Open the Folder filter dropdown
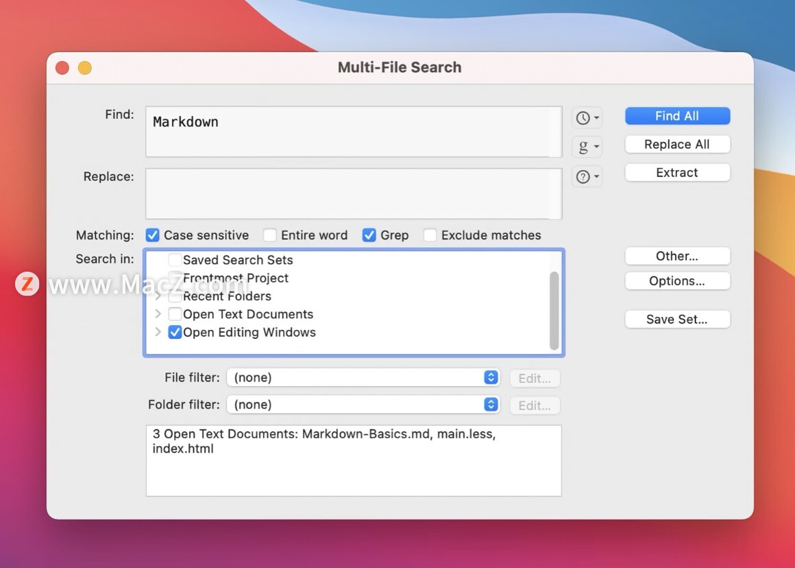Viewport: 795px width, 568px height. (363, 405)
